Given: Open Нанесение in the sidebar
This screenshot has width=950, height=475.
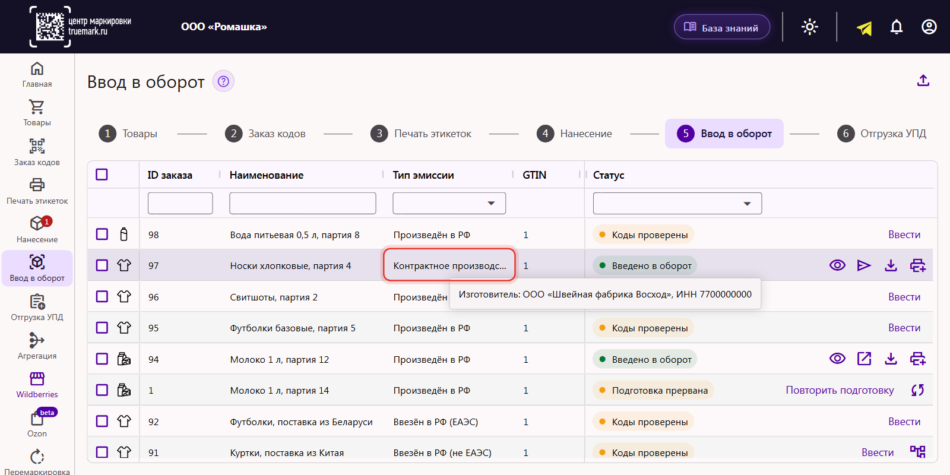Looking at the screenshot, I should [x=37, y=230].
